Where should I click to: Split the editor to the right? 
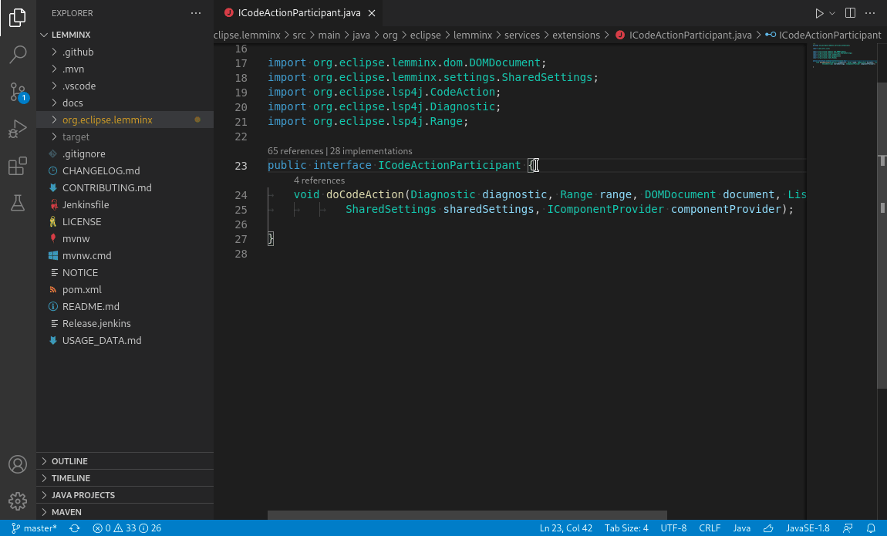(x=850, y=13)
